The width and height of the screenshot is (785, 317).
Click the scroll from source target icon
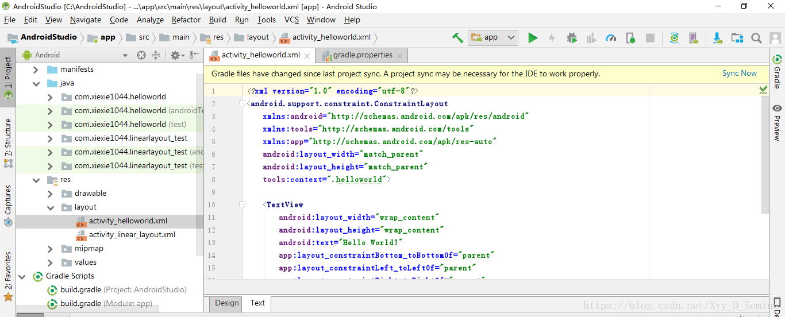141,55
